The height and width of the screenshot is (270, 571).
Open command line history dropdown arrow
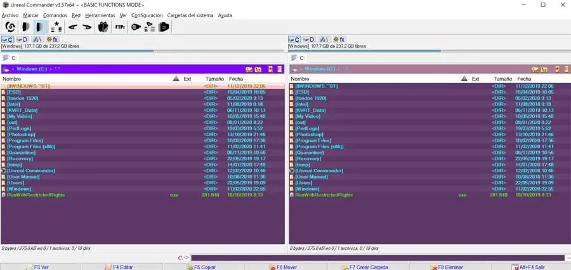(x=568, y=258)
